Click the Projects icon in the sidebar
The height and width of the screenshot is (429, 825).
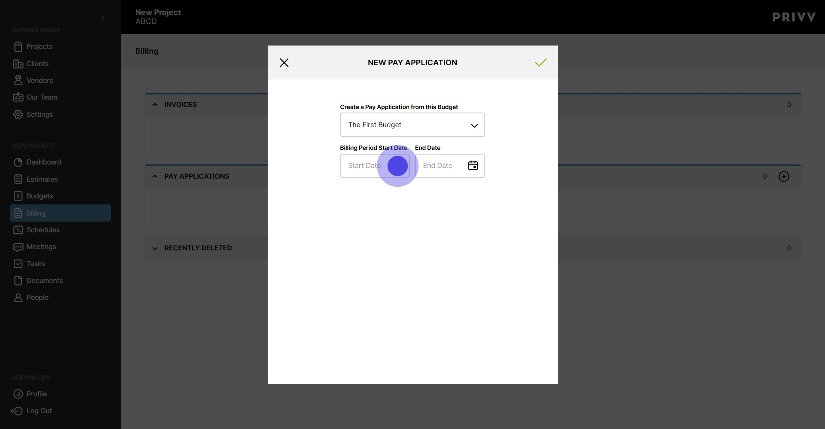coord(18,46)
